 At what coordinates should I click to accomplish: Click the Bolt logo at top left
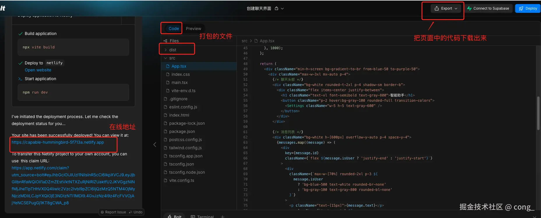pyautogui.click(x=3, y=8)
